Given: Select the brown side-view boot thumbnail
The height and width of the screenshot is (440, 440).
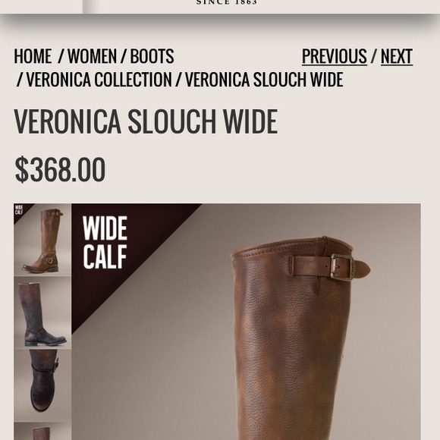Looking at the screenshot, I should pyautogui.click(x=42, y=240).
